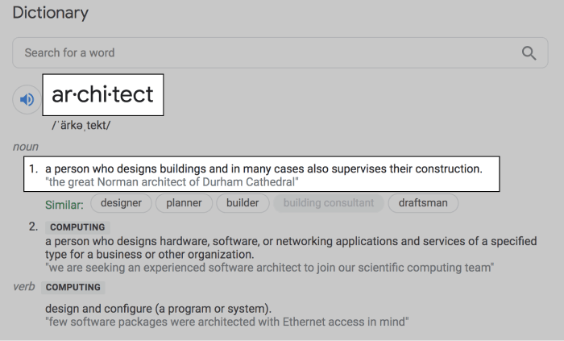Click the 'Dictionary' heading

pos(50,13)
